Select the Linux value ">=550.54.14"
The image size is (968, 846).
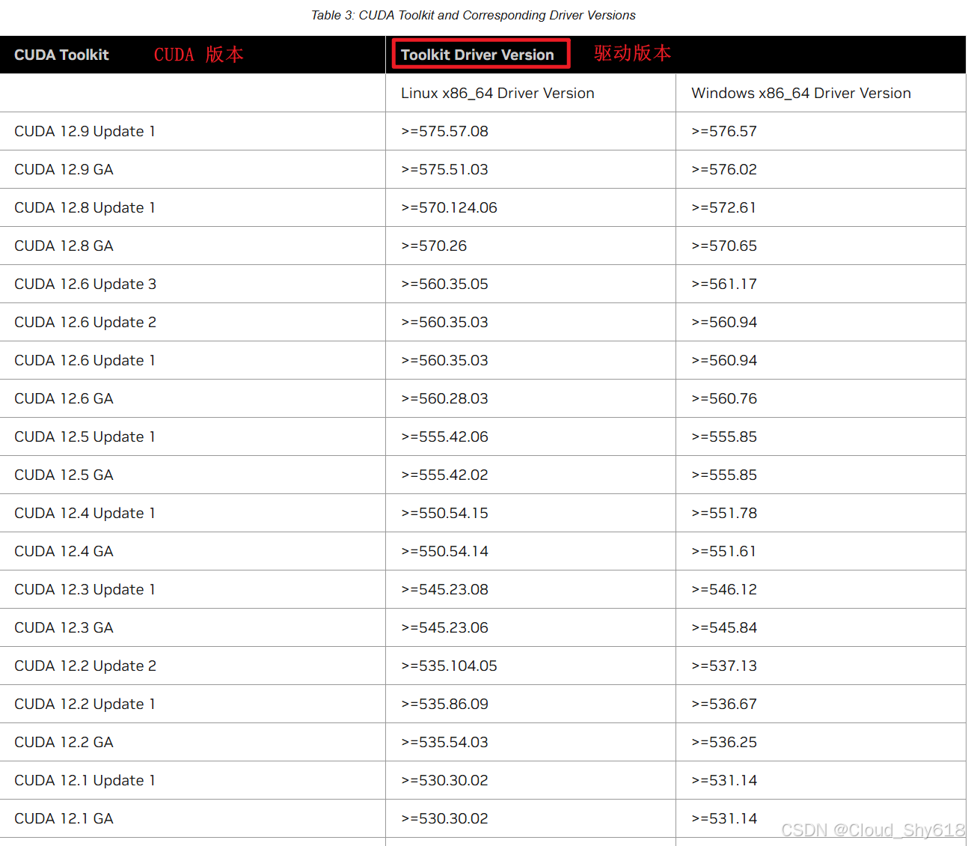click(x=444, y=551)
